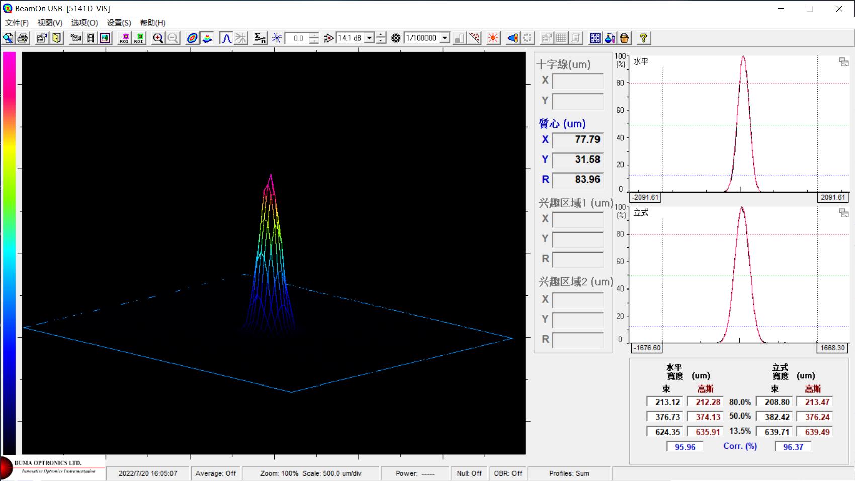This screenshot has height=481, width=855.
Task: Open help with the question mark icon
Action: pos(643,38)
